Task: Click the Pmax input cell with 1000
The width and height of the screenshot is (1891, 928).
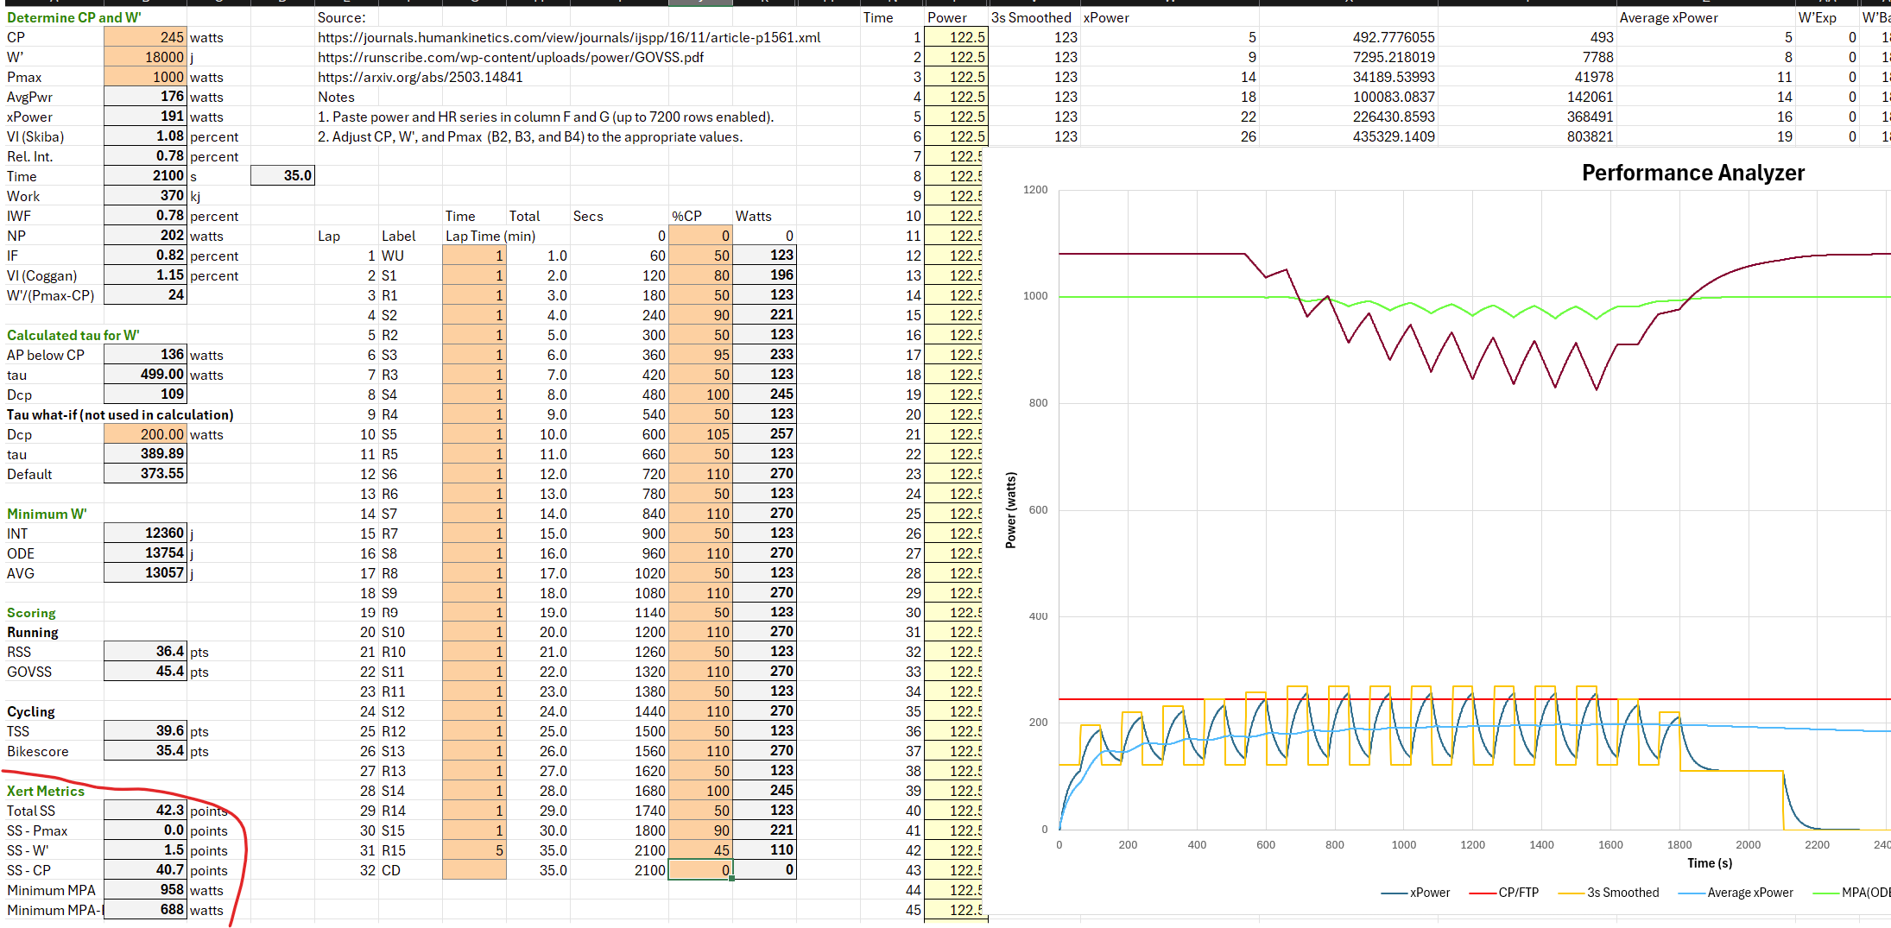Action: click(x=145, y=77)
